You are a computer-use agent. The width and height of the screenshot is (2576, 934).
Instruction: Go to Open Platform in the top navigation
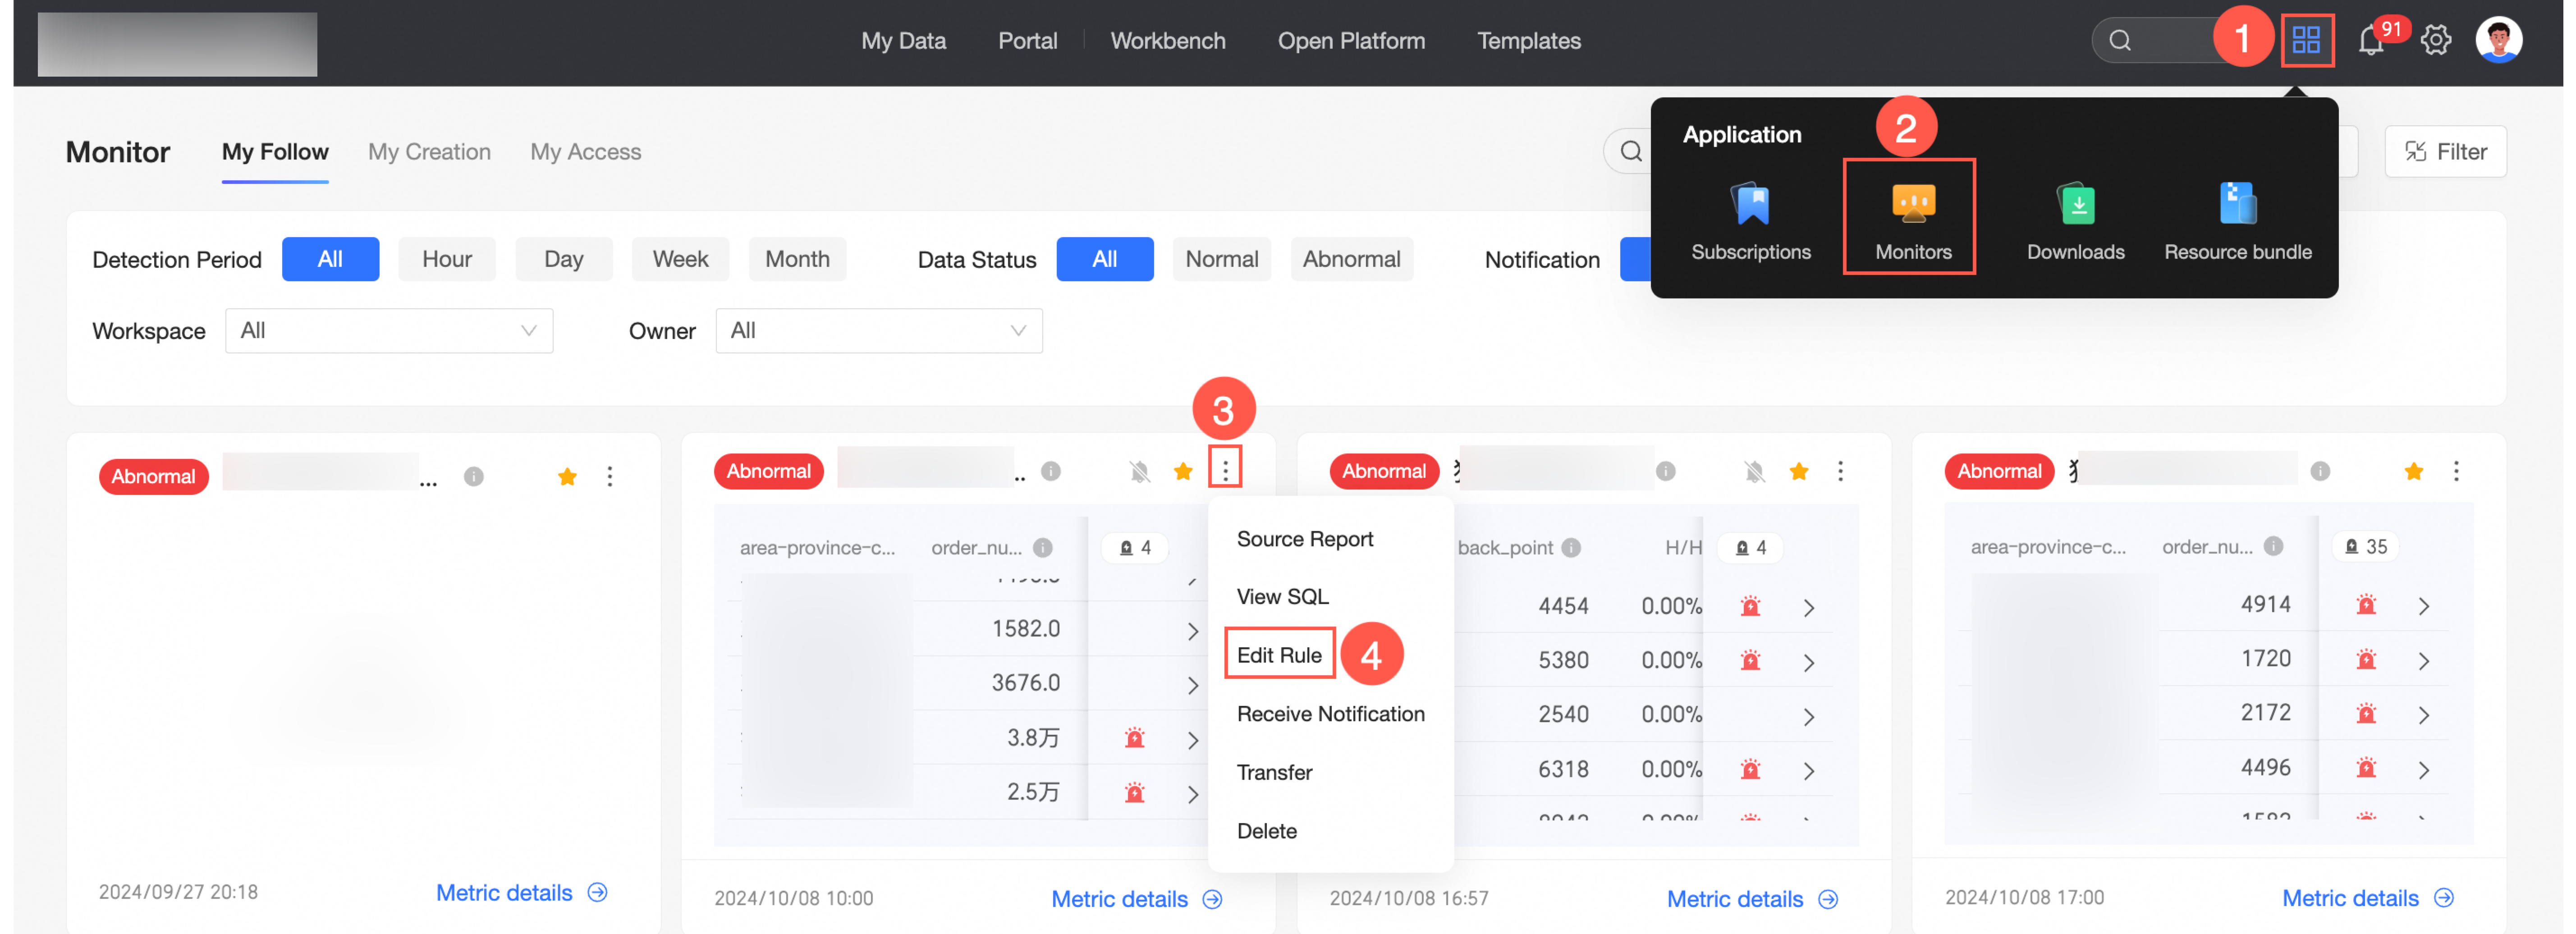1351,41
